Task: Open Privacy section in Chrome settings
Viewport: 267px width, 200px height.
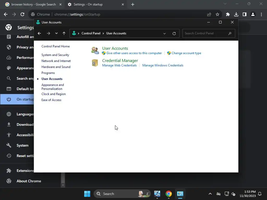Action: (17, 47)
